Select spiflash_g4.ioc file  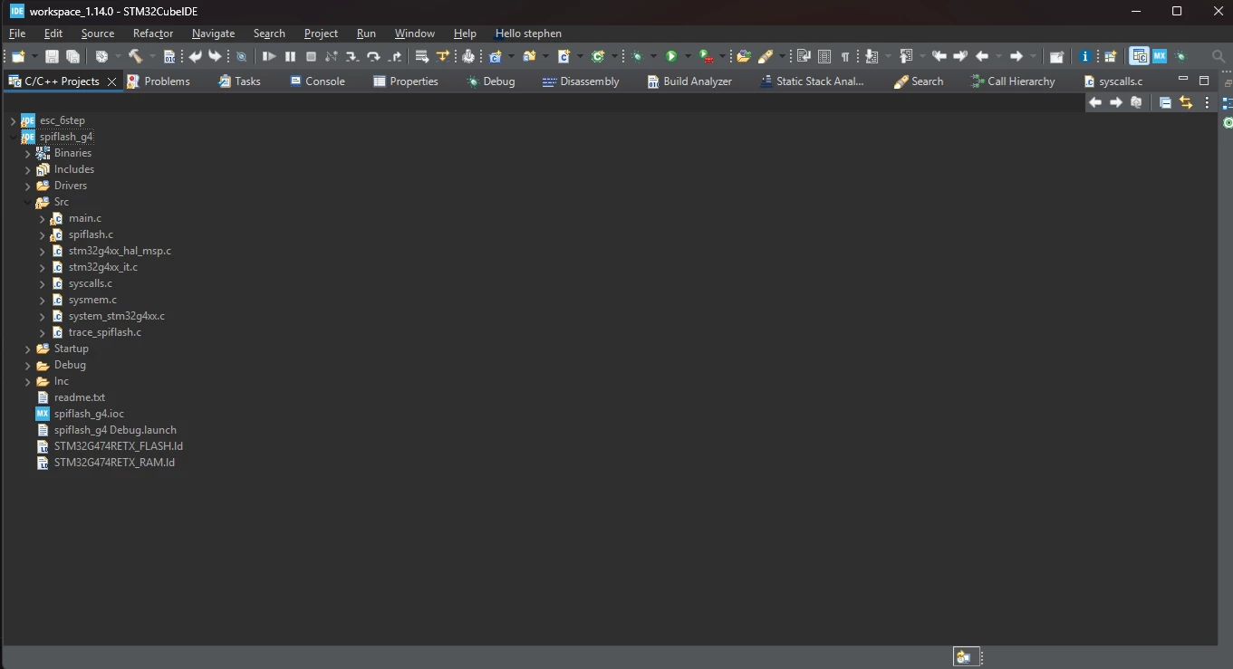pos(89,414)
